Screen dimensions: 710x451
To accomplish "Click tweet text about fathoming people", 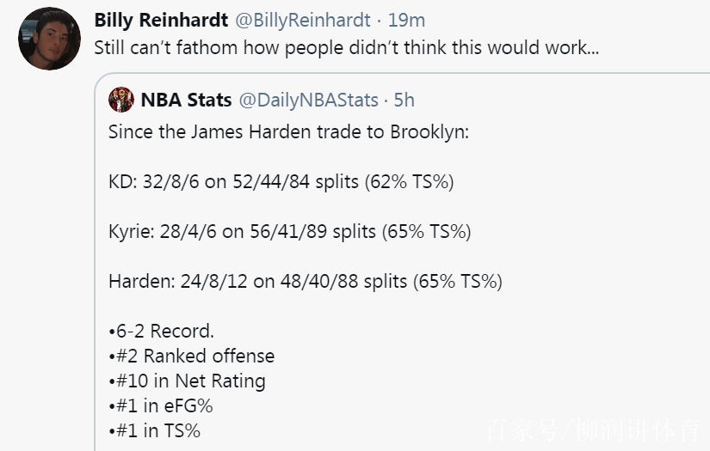I will pos(347,47).
